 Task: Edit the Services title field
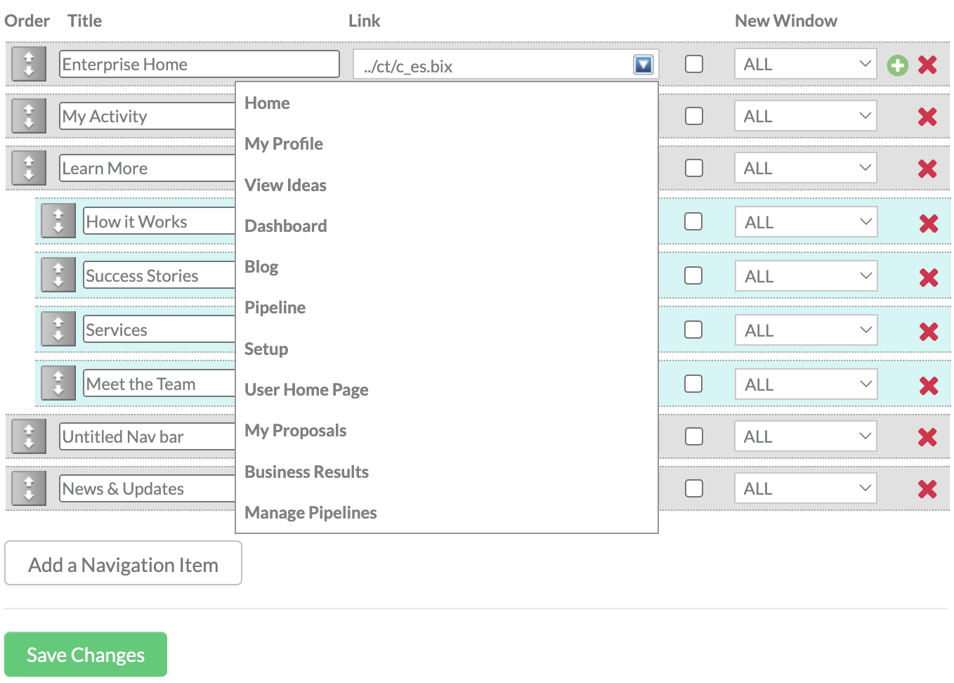(x=159, y=330)
